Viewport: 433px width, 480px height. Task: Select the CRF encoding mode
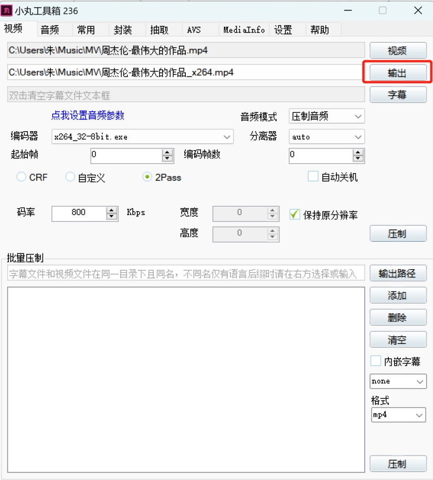[x=21, y=177]
